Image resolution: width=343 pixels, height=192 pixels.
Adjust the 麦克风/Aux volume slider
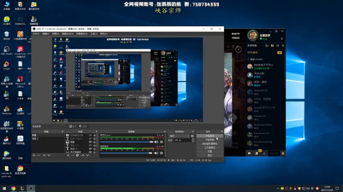126,142
